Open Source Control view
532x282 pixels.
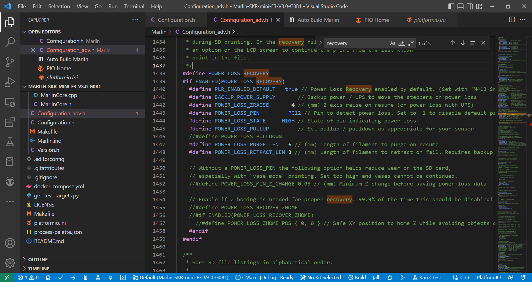10,62
